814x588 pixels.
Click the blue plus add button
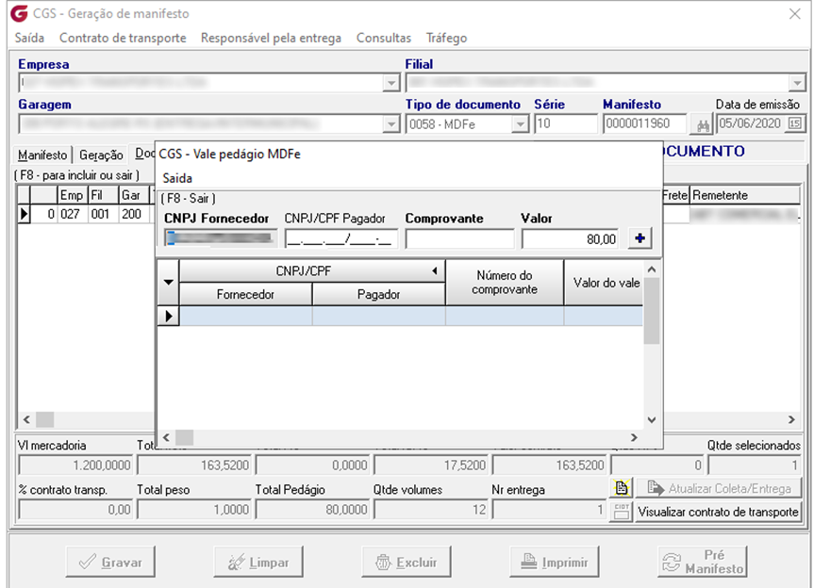pos(640,238)
